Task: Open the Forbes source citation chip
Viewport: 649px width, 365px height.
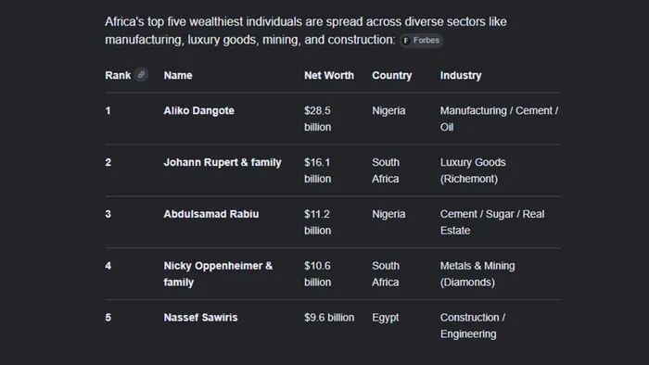Action: click(421, 40)
